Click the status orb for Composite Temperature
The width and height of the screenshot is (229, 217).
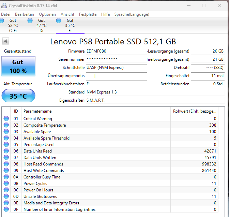click(x=6, y=125)
